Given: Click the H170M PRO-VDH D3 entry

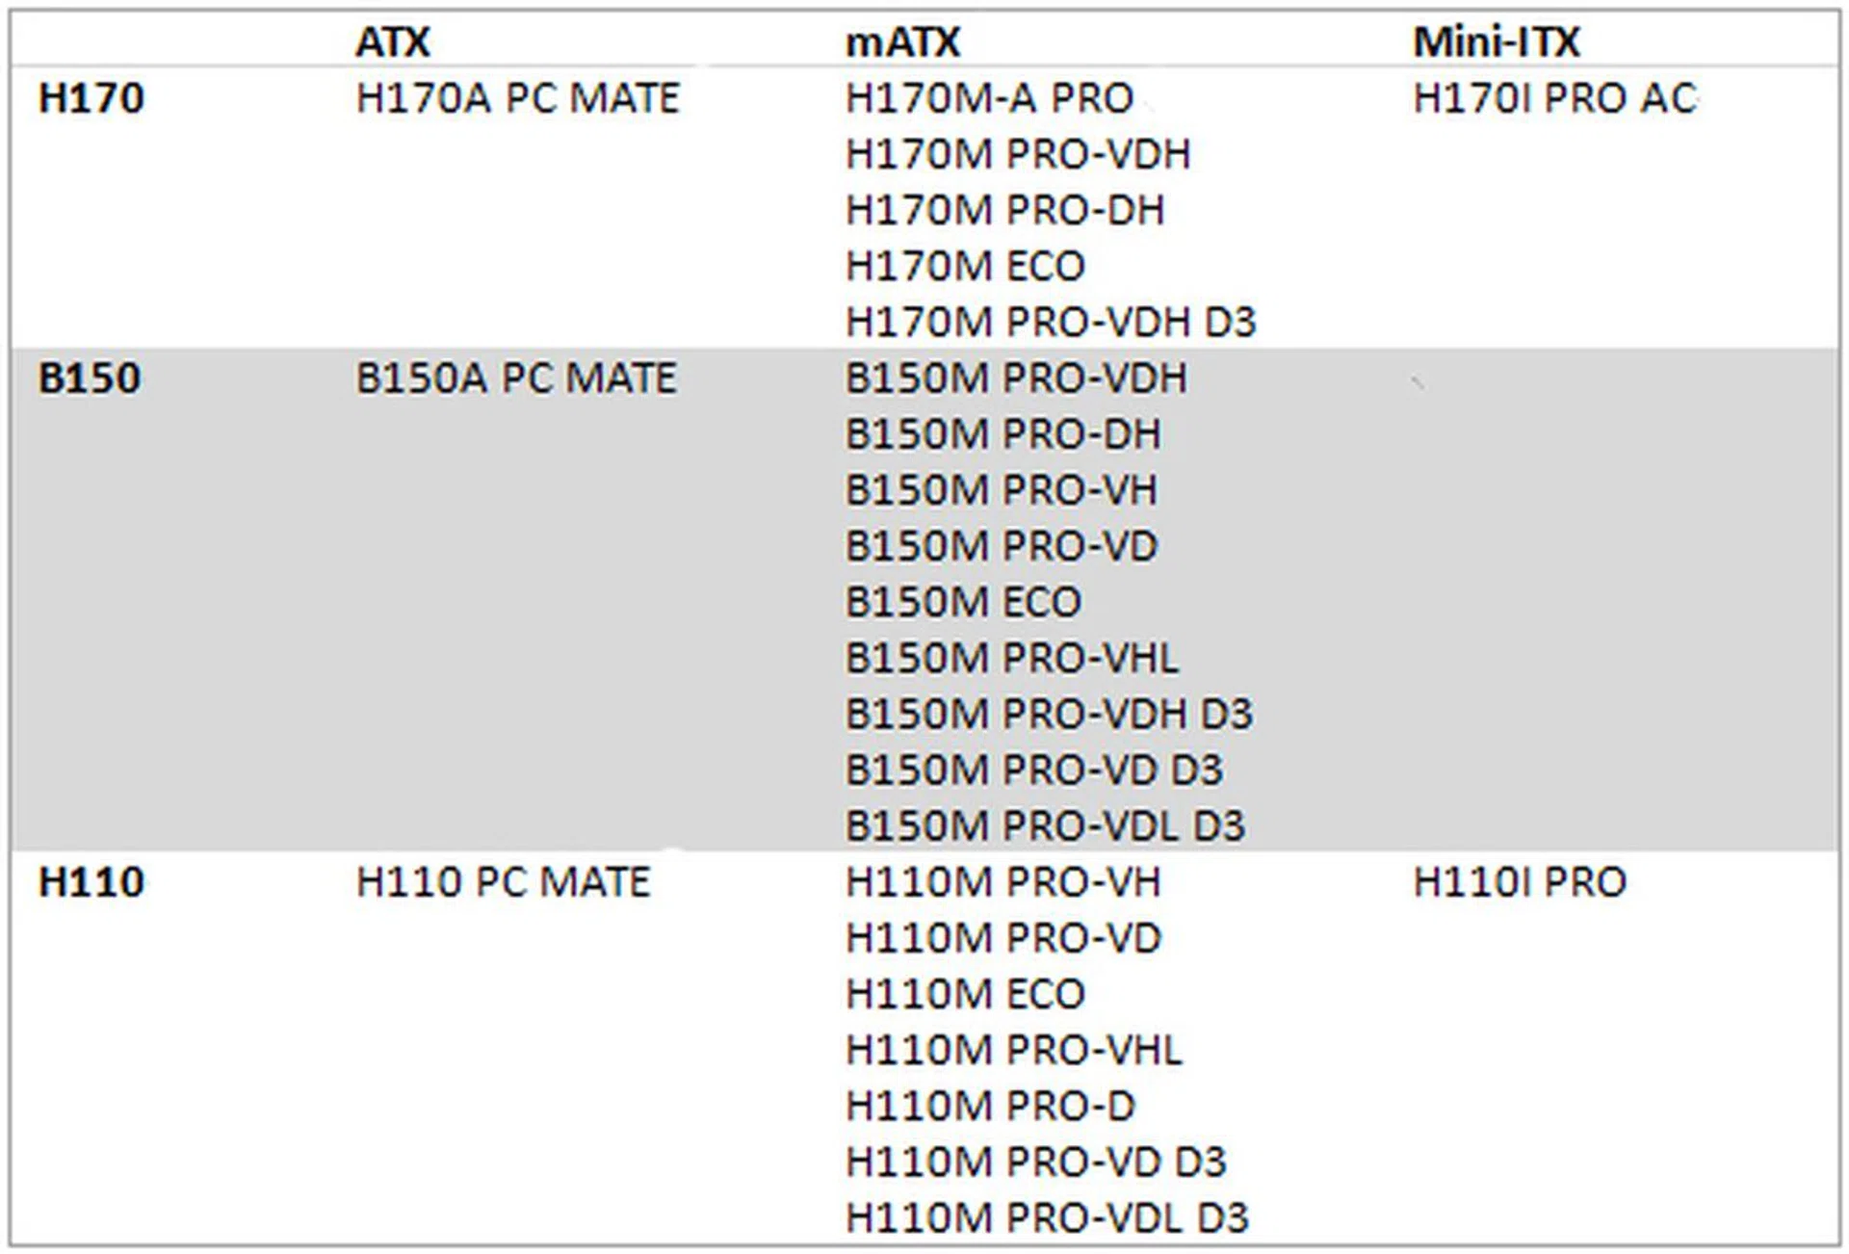Looking at the screenshot, I should tap(1051, 323).
